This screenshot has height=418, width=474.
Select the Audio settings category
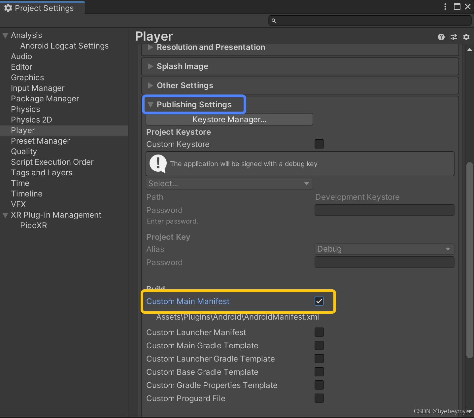point(21,56)
